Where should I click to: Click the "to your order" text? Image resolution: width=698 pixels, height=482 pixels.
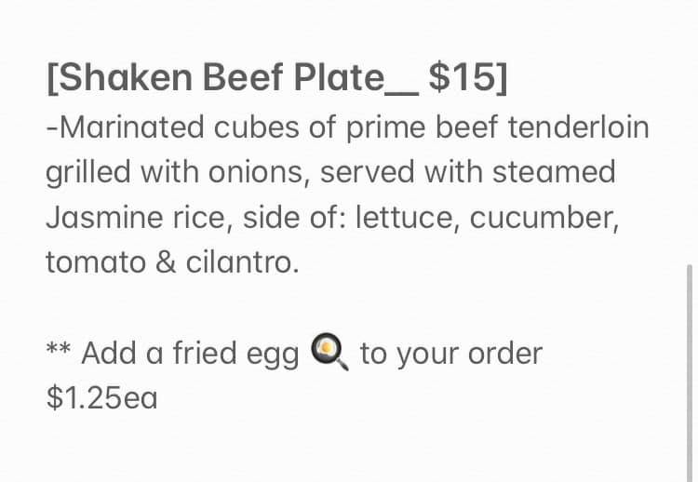coord(450,354)
